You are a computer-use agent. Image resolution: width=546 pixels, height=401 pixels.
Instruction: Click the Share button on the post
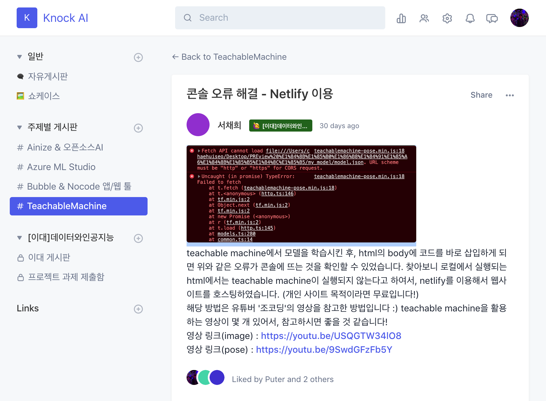(481, 95)
